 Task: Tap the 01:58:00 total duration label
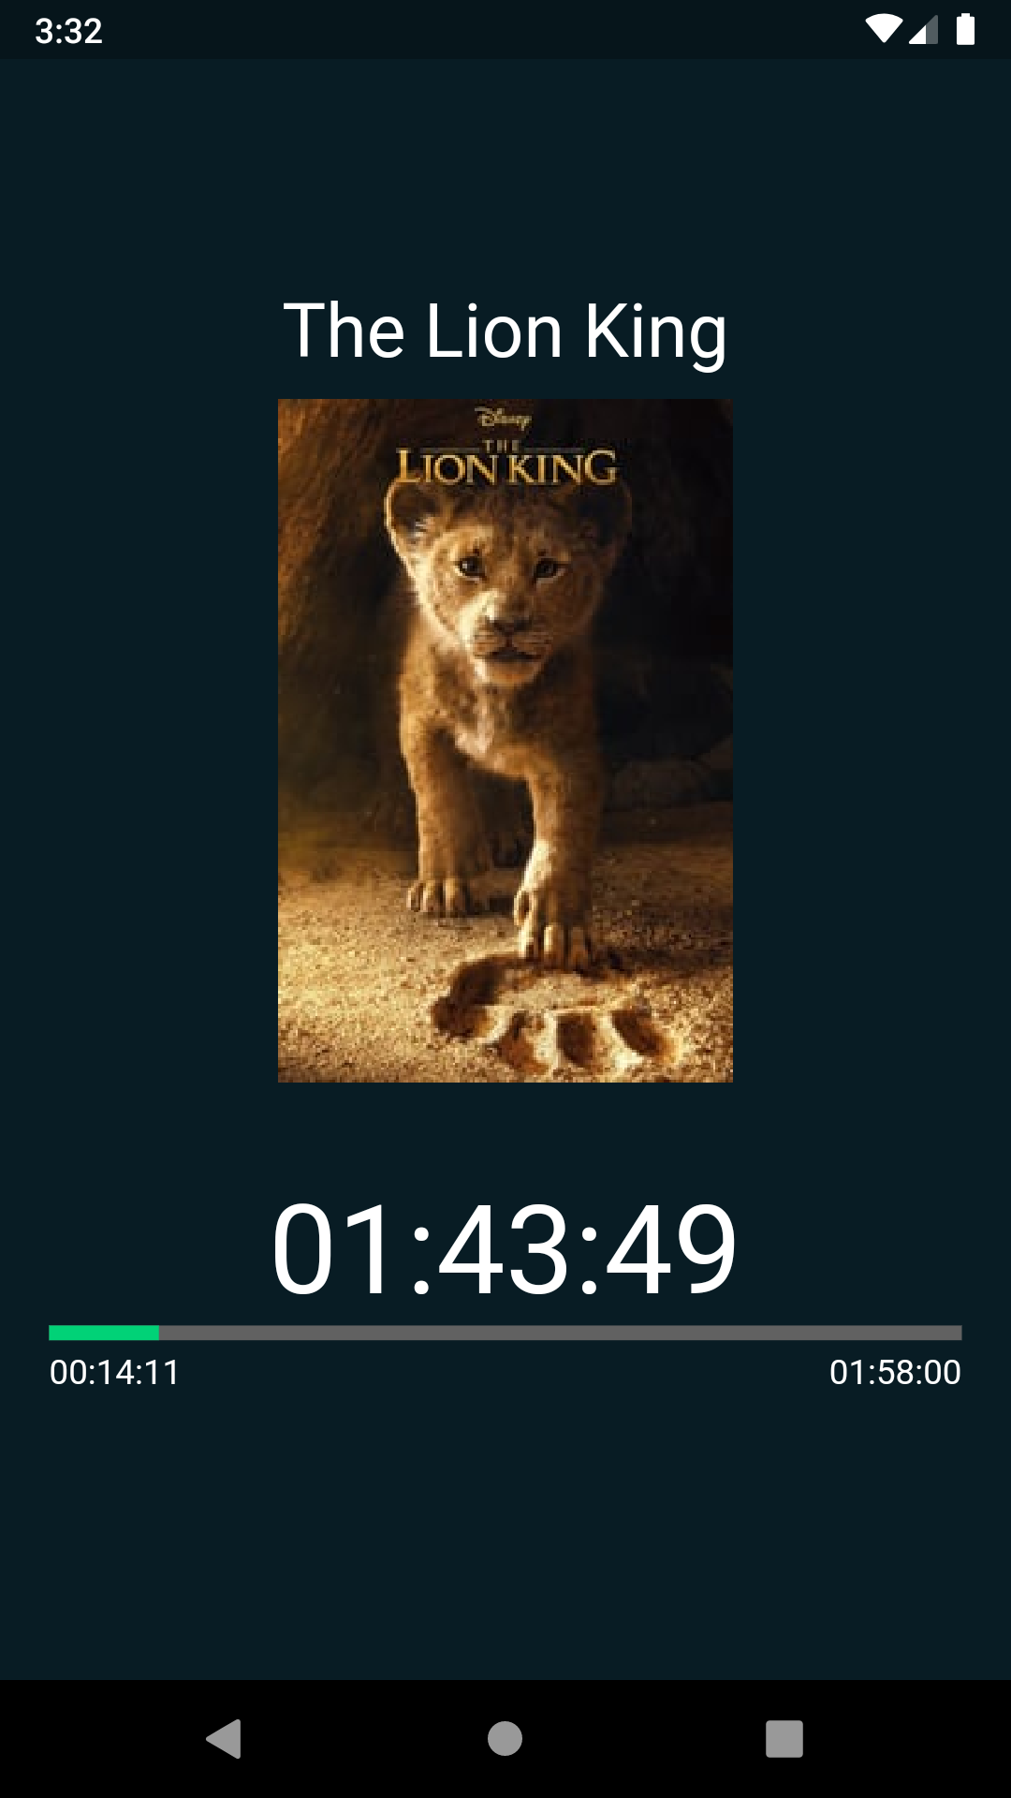pos(895,1373)
